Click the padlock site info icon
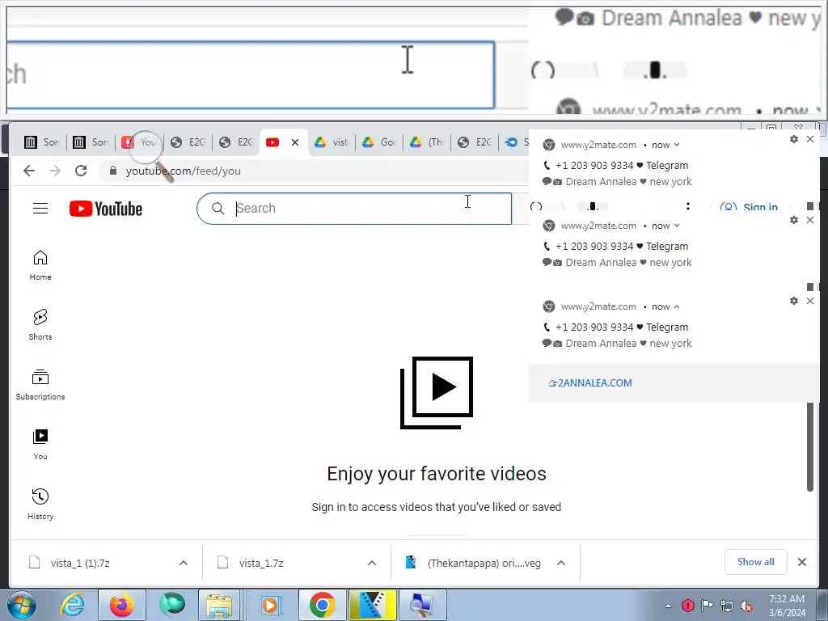 113,171
